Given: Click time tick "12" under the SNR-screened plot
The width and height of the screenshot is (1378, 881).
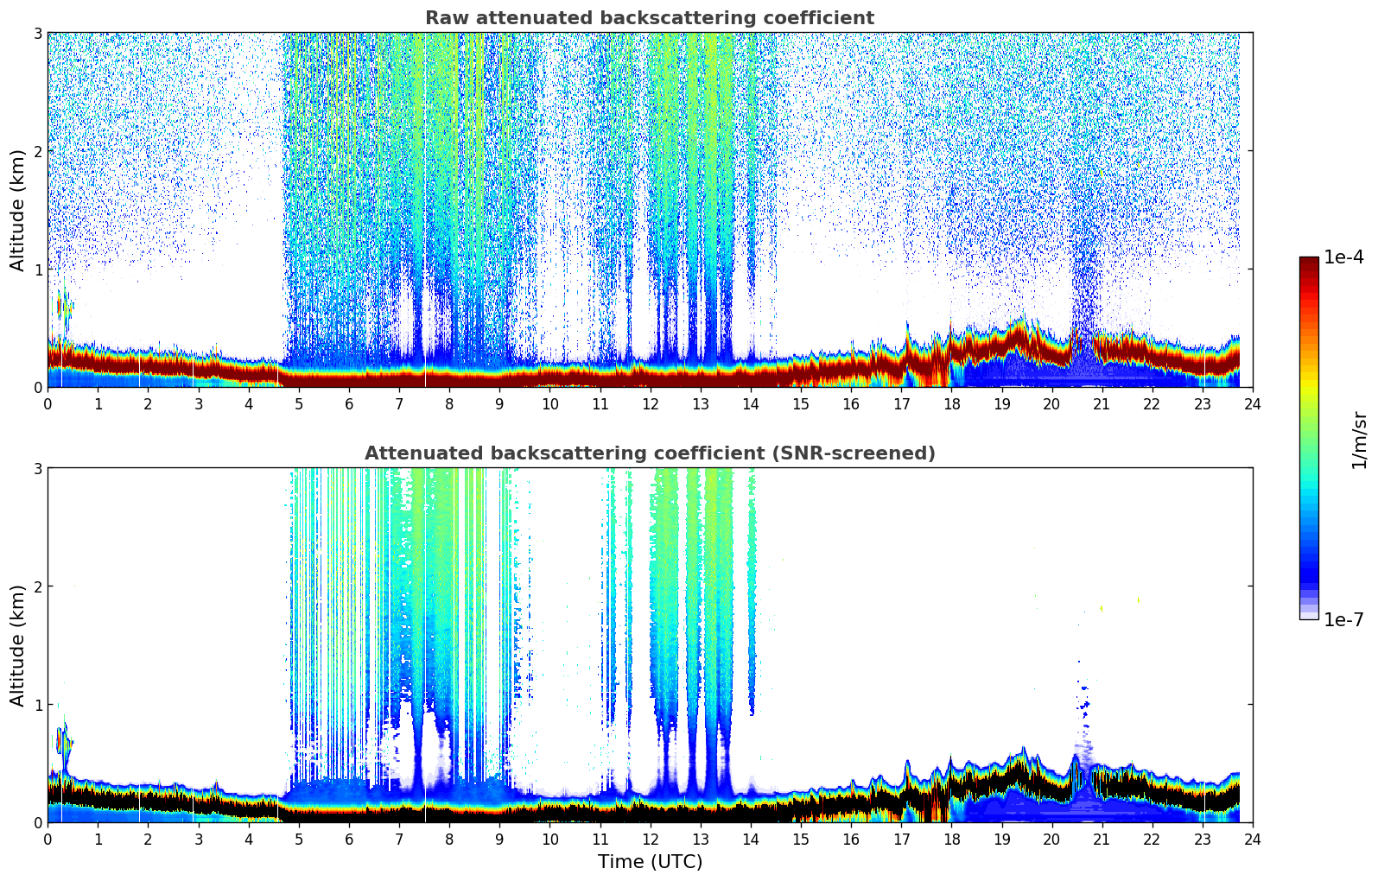Looking at the screenshot, I should click(x=650, y=839).
